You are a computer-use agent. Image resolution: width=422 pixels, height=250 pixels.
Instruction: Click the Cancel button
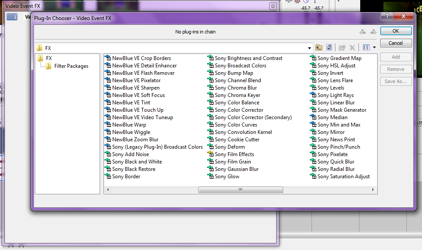point(395,43)
